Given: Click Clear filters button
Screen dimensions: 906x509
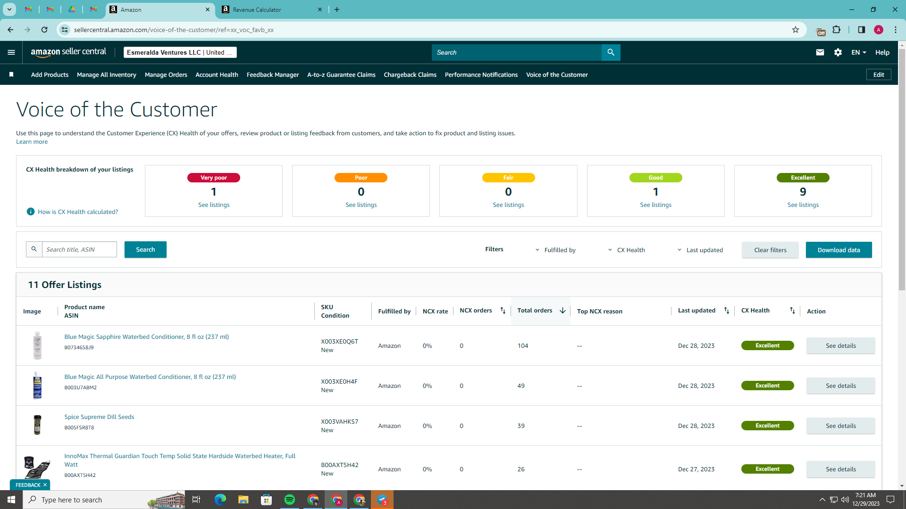Looking at the screenshot, I should [770, 250].
